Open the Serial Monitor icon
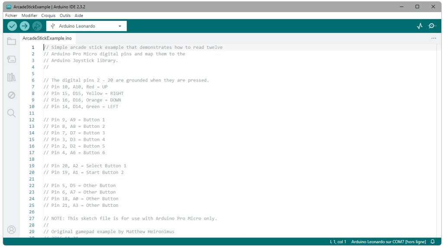The image size is (443, 247). point(432,26)
